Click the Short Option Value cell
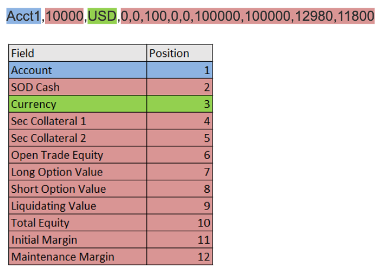This screenshot has height=274, width=379. pyautogui.click(x=78, y=189)
